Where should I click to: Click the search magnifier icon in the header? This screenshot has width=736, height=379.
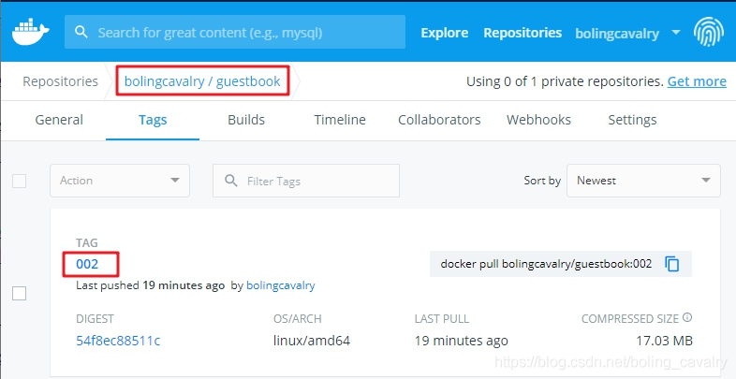pos(81,32)
